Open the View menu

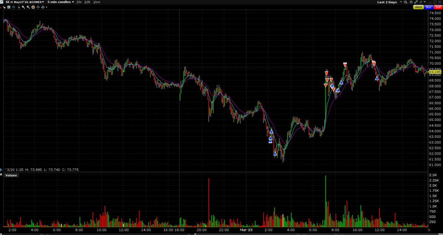pyautogui.click(x=97, y=2)
